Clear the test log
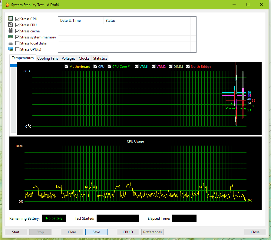Screen dimensions: 271x240 pyautogui.click(x=72, y=232)
